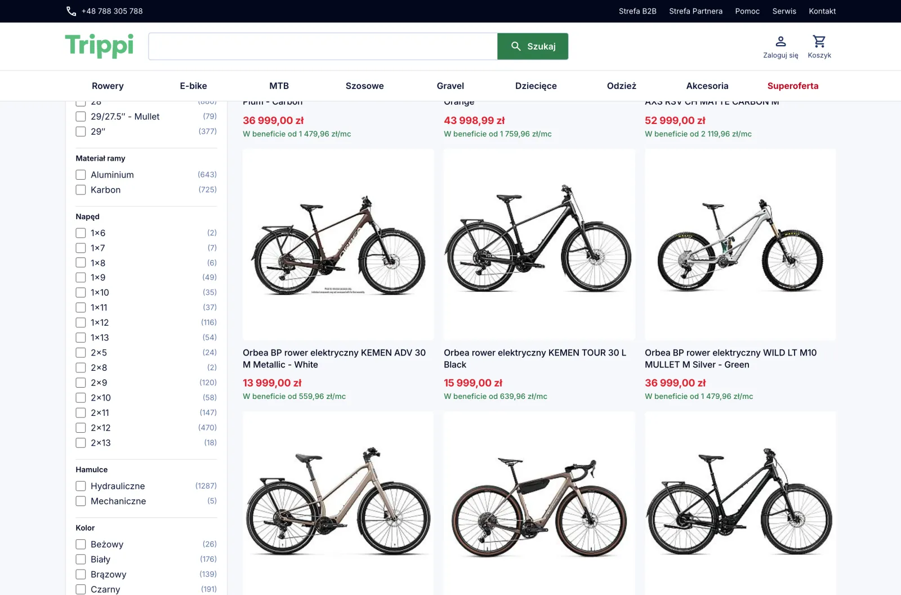Image resolution: width=901 pixels, height=595 pixels.
Task: Open the Dziecięce category
Action: pyautogui.click(x=536, y=86)
